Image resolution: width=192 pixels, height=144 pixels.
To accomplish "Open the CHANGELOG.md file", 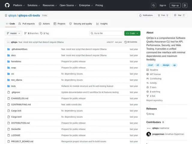I will tap(19, 98).
